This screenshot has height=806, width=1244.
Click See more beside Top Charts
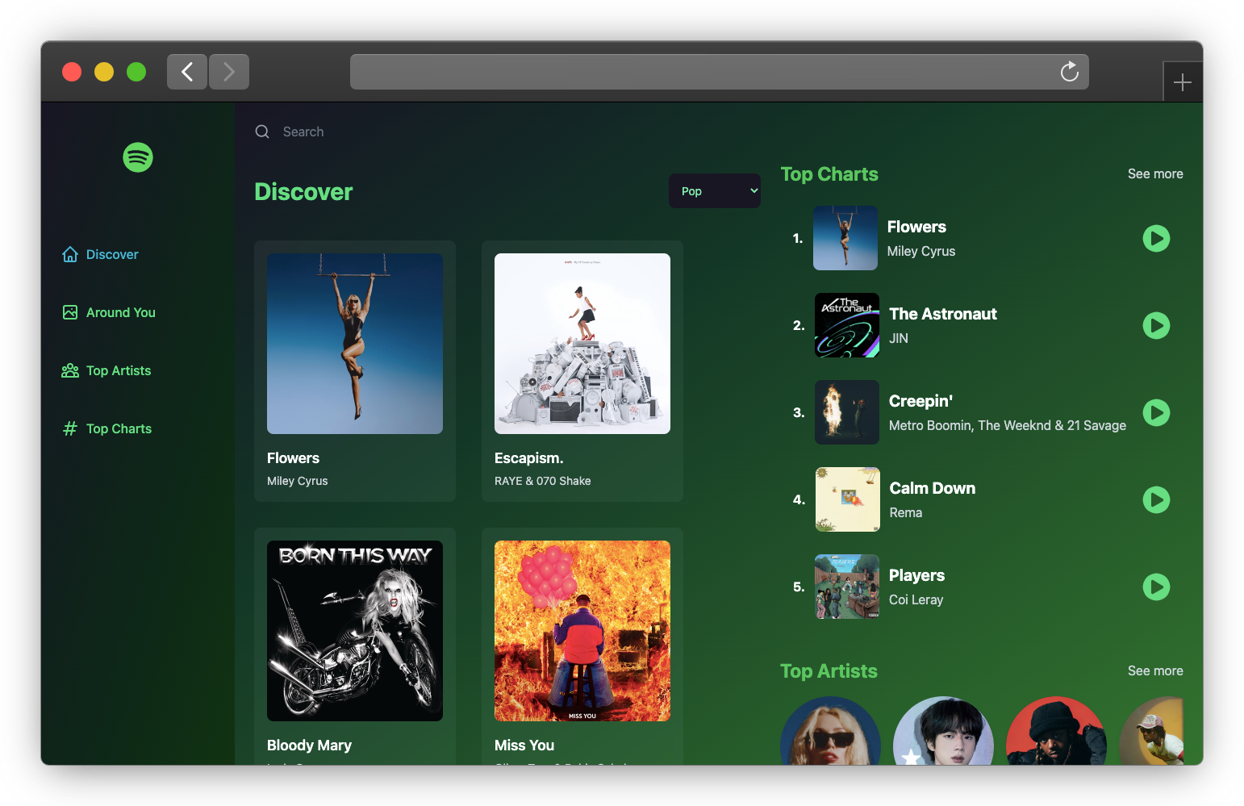click(x=1155, y=173)
